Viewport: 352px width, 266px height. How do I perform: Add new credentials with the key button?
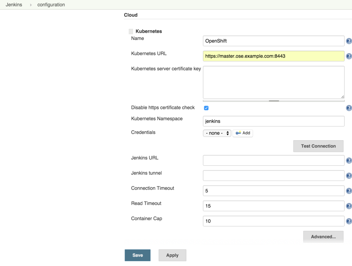coord(243,133)
